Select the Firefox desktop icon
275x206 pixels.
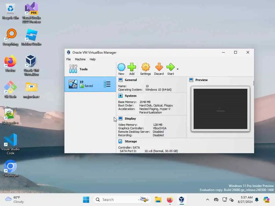coord(10,63)
